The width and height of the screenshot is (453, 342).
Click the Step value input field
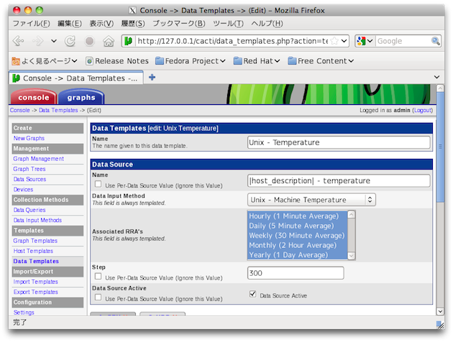[295, 273]
